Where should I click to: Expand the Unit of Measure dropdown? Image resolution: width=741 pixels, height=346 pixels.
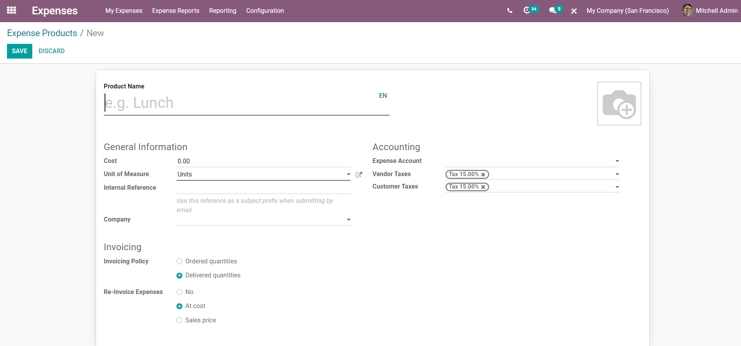pos(349,174)
